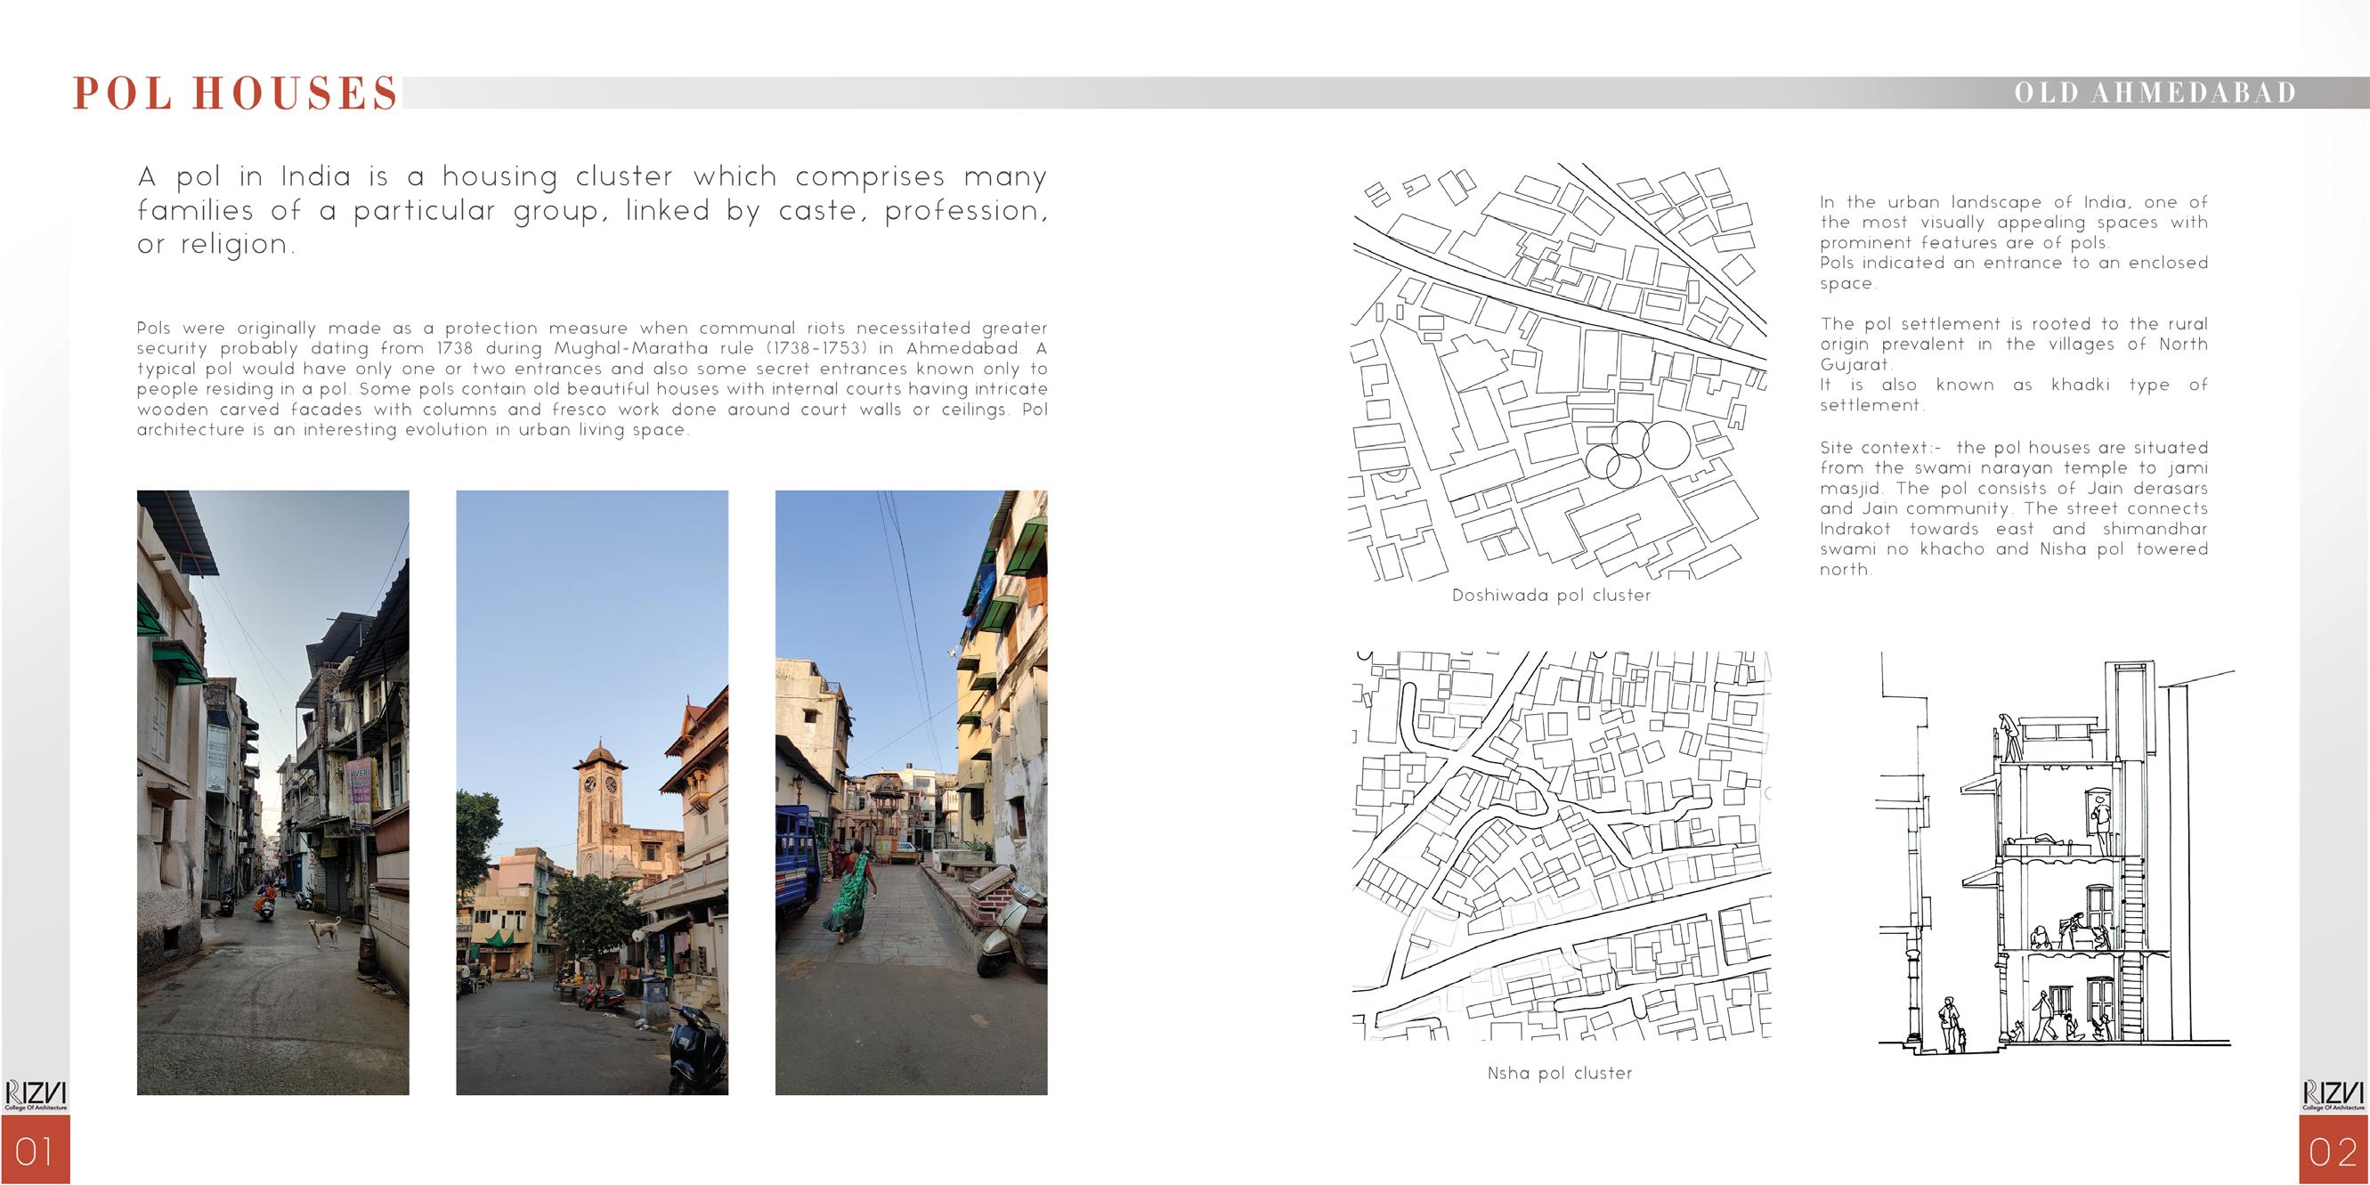The width and height of the screenshot is (2370, 1185).
Task: Open the clock tower photo
Action: (591, 791)
